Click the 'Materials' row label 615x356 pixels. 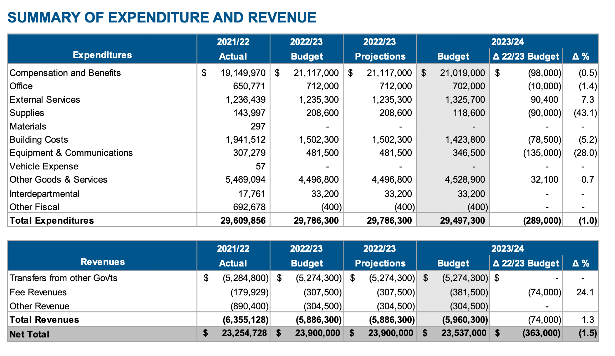28,126
